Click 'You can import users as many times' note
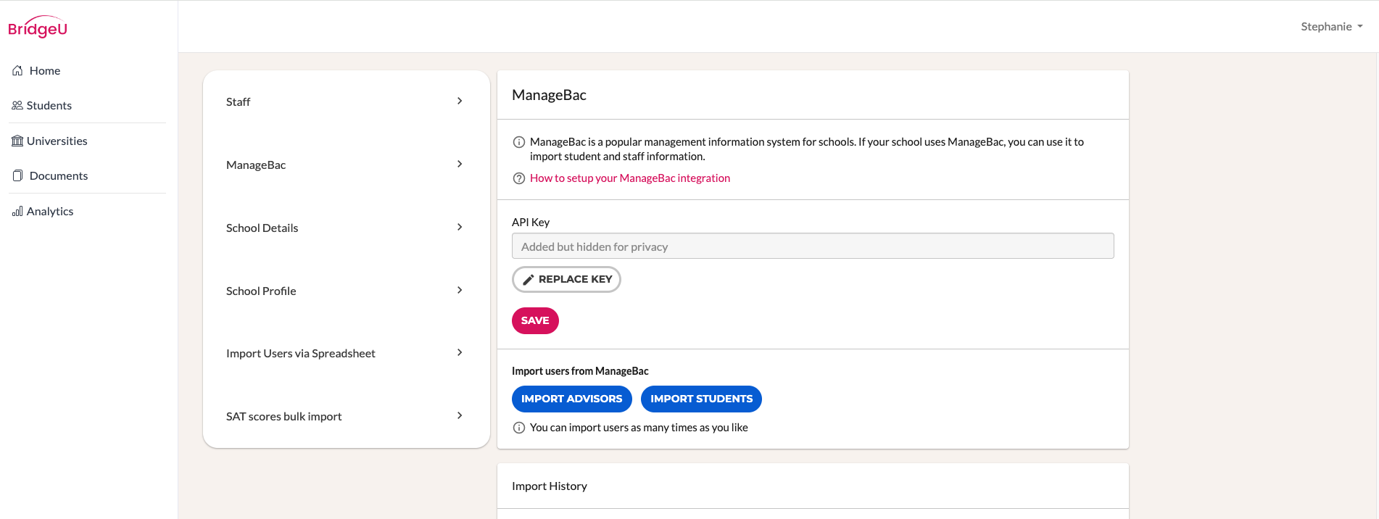The width and height of the screenshot is (1379, 519). point(639,428)
